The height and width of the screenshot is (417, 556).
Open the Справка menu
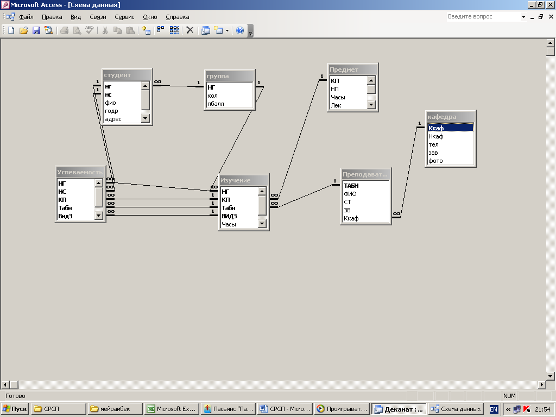coord(178,17)
